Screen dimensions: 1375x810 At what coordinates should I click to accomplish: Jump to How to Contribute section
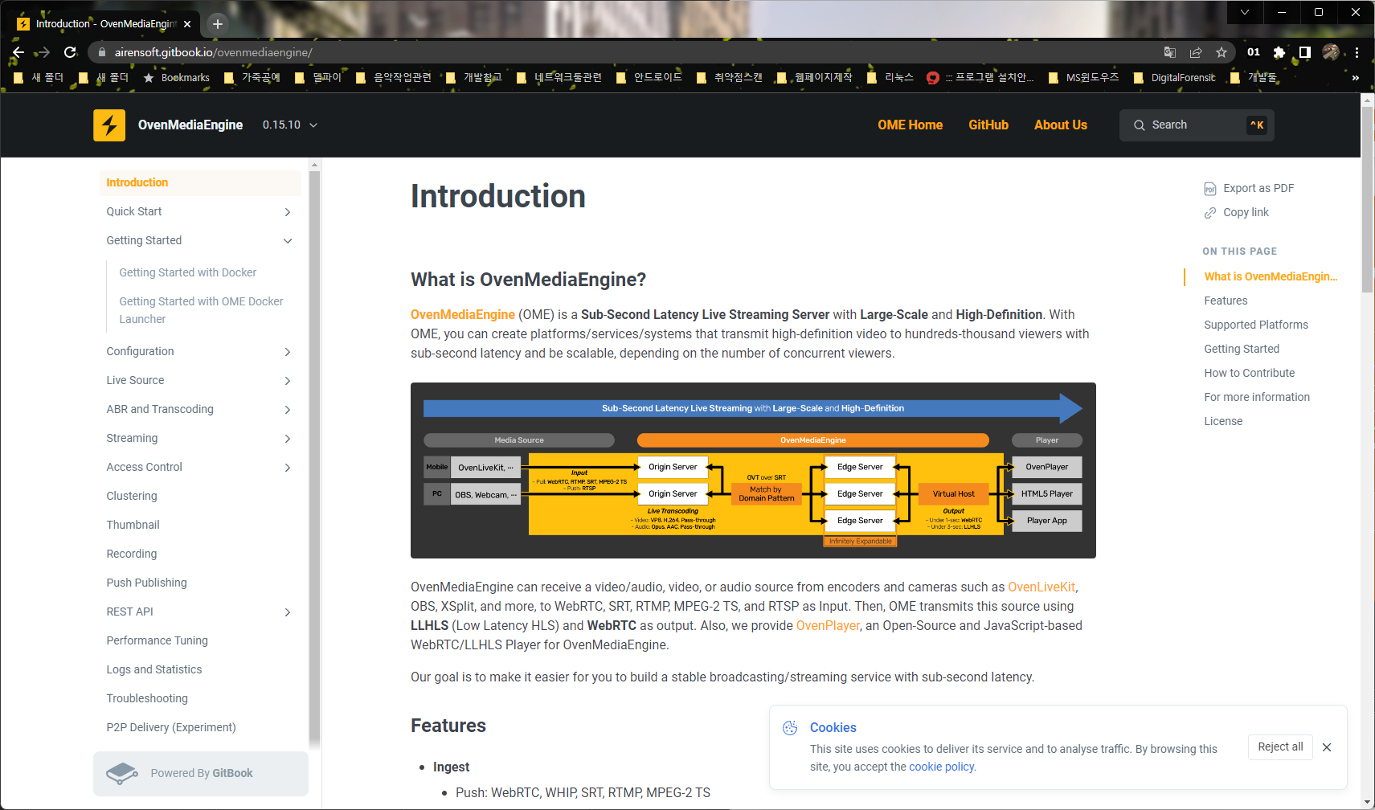coord(1250,374)
